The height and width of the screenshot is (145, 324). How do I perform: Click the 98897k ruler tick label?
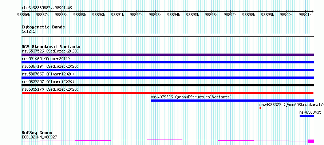pyautogui.click(x=230, y=15)
